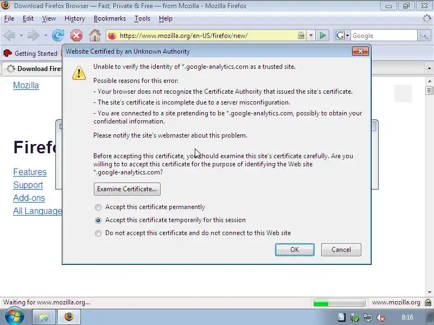Select the Download Firefox tab
This screenshot has height=325, width=434.
coord(33,69)
